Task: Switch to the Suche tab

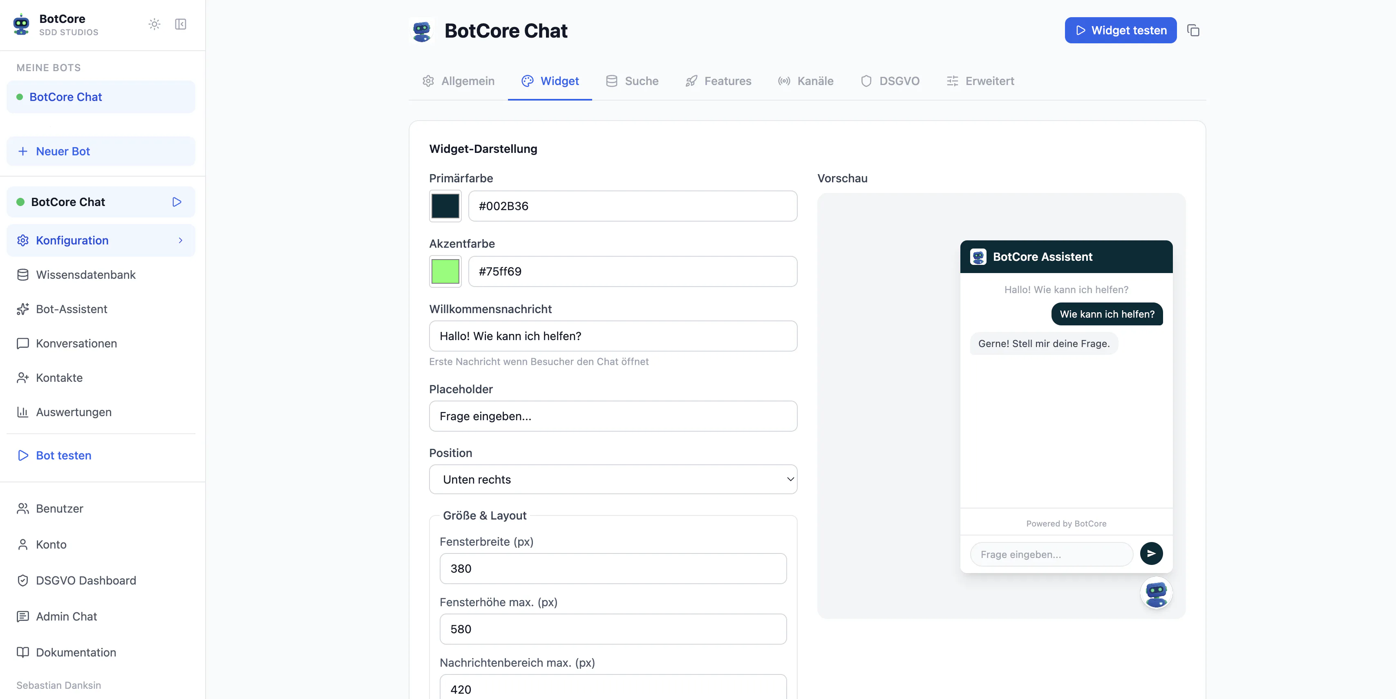Action: [x=632, y=81]
